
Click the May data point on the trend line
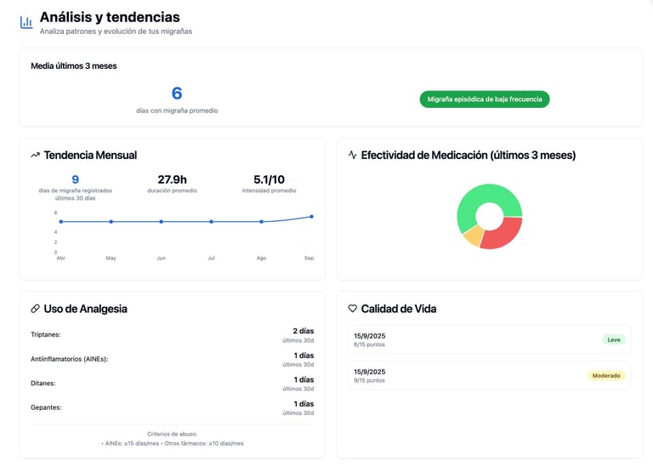111,222
